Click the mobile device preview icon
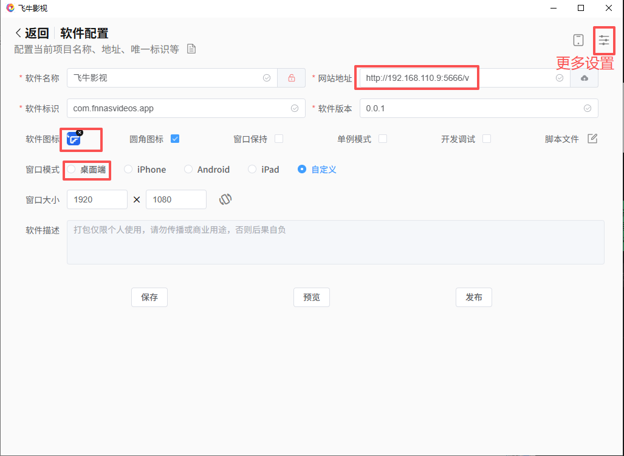This screenshot has width=624, height=456. pyautogui.click(x=578, y=40)
